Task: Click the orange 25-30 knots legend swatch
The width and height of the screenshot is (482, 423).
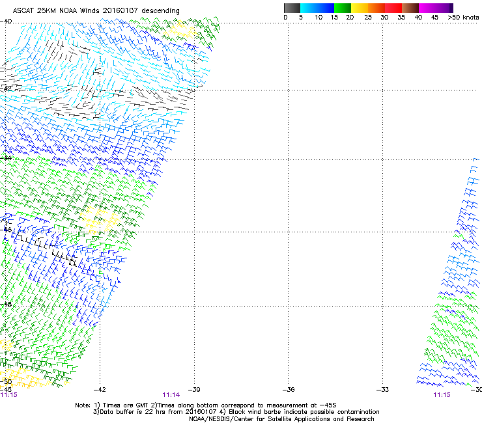Action: pyautogui.click(x=376, y=8)
